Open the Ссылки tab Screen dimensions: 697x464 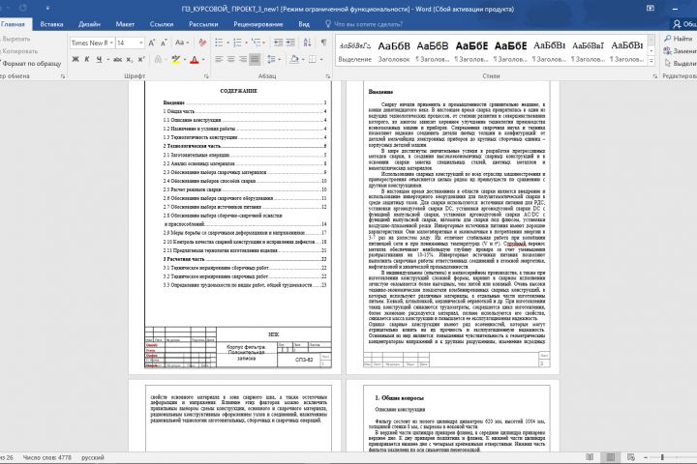click(x=162, y=24)
